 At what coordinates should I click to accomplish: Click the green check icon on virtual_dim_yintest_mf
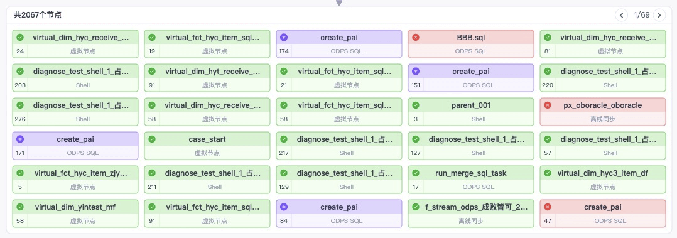(20, 207)
